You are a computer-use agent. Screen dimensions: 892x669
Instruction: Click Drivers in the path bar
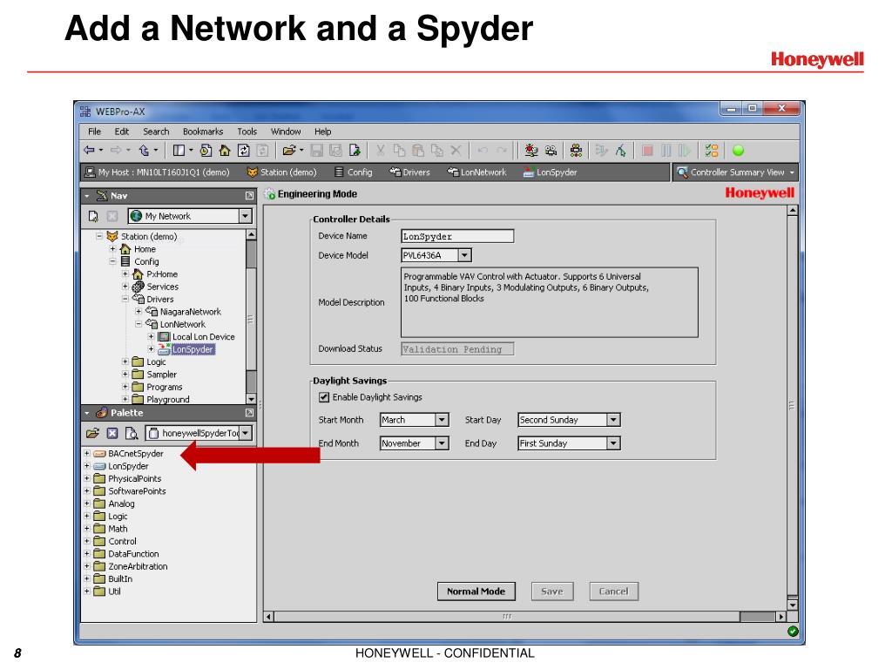point(409,172)
